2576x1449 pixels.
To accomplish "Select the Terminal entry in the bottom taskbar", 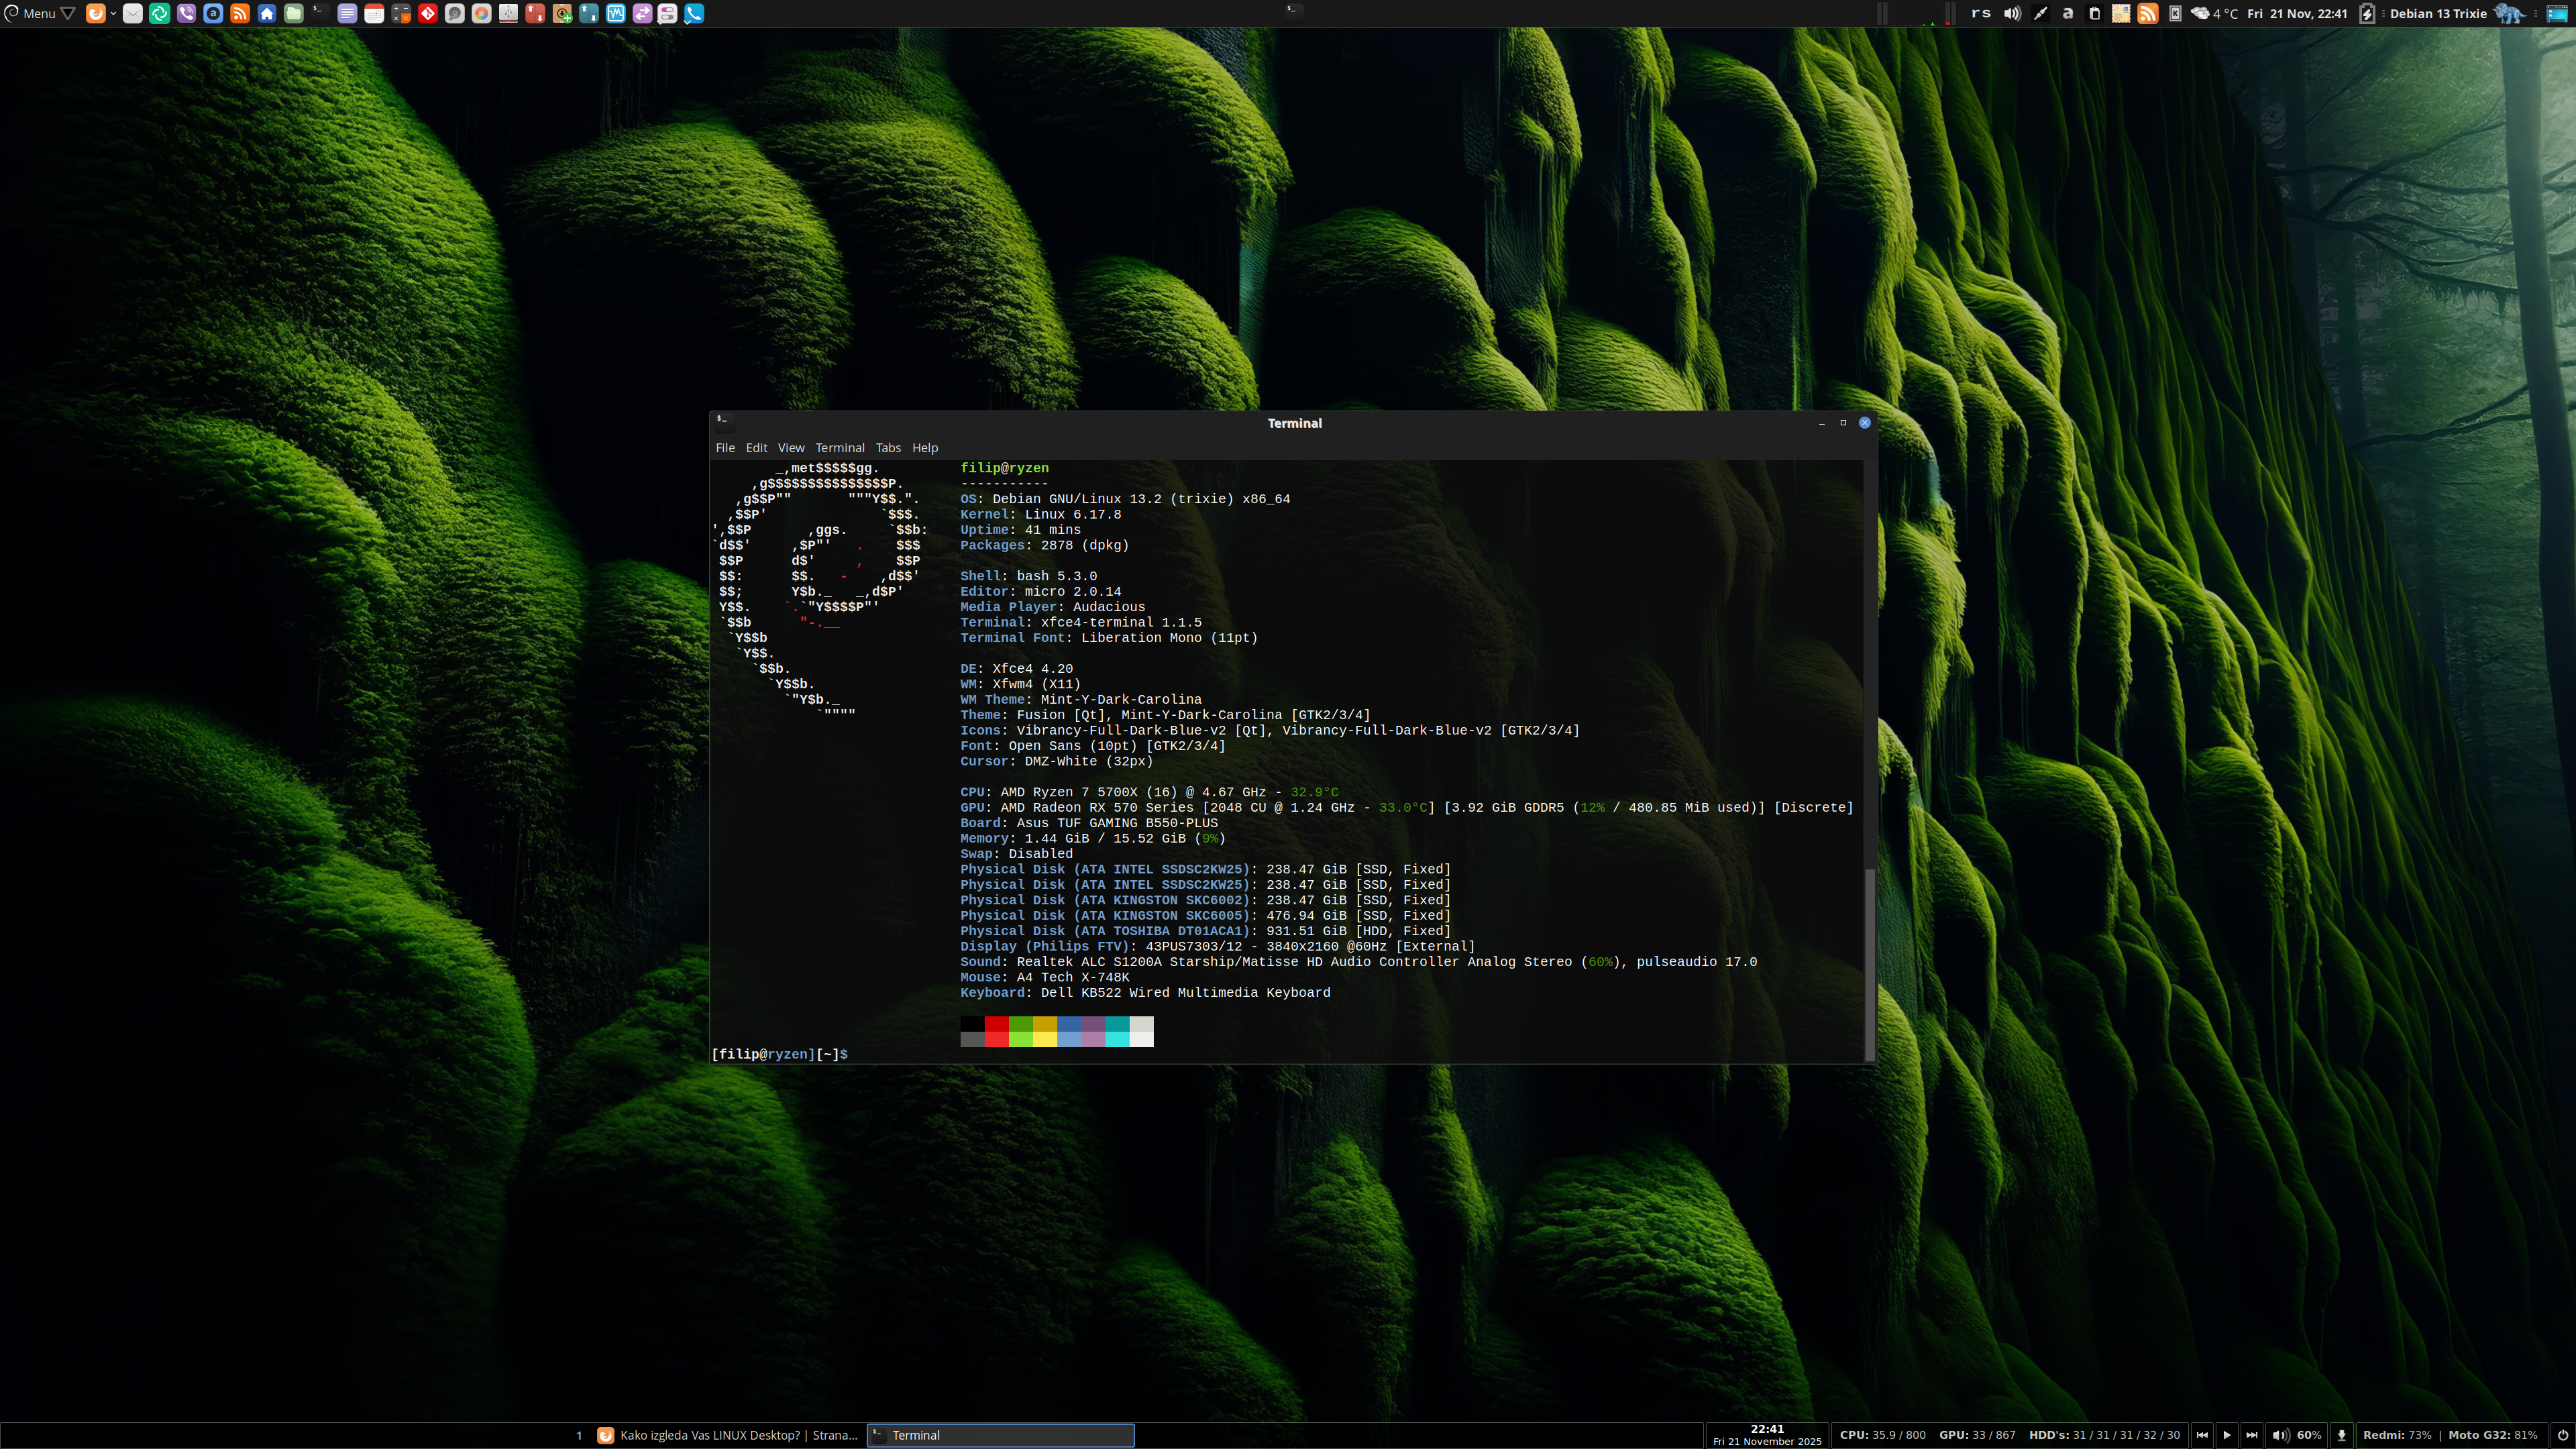I will click(1000, 1435).
